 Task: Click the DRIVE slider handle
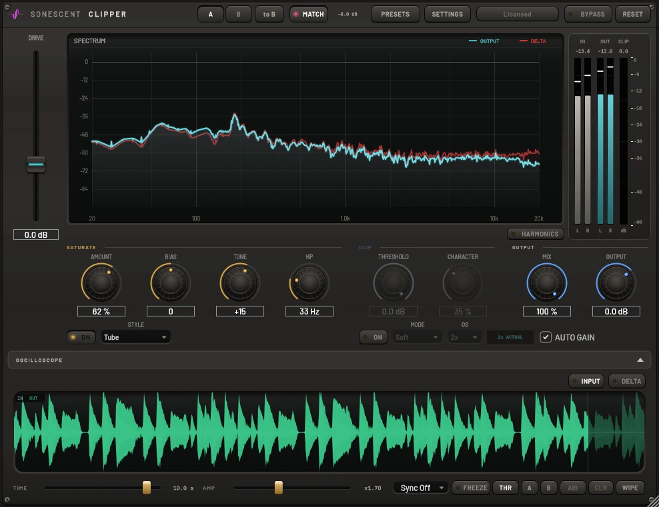pos(36,164)
